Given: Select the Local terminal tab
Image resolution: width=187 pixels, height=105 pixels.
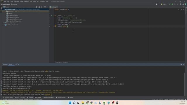Looking at the screenshot, I should point(11,64).
